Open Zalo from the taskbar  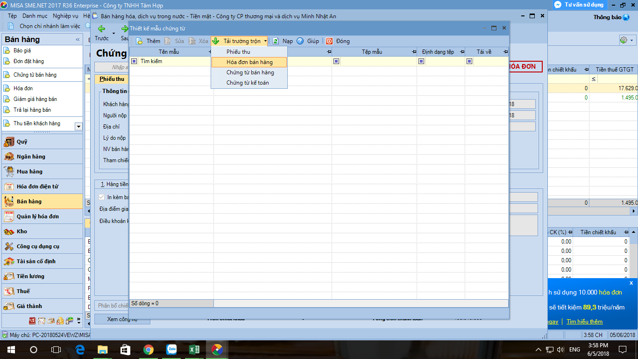click(x=171, y=349)
